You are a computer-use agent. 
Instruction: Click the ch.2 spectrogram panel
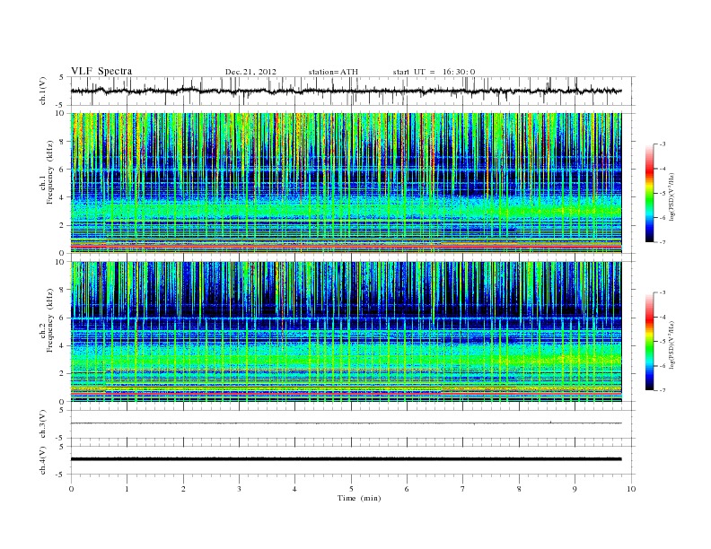coord(346,332)
